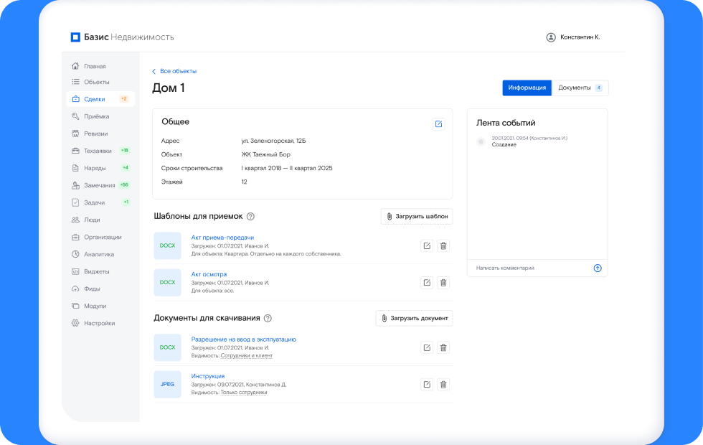Open Настройки in the sidebar menu
Screen dimensions: 703x445
pyautogui.click(x=100, y=323)
